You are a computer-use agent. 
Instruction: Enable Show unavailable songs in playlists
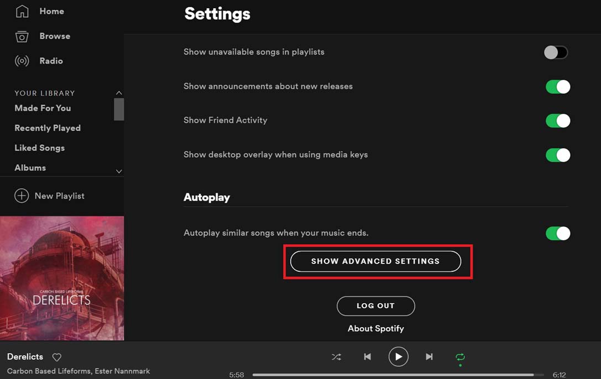[x=556, y=52]
